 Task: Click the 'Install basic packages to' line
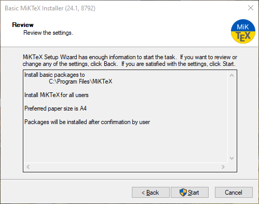(54, 75)
